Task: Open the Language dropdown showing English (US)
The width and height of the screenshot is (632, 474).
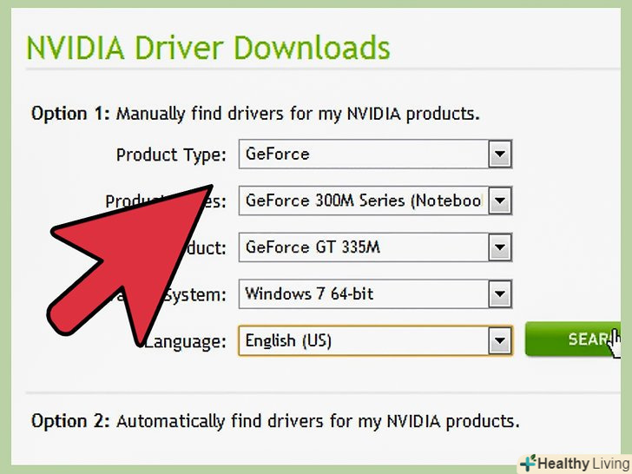Action: [x=375, y=340]
